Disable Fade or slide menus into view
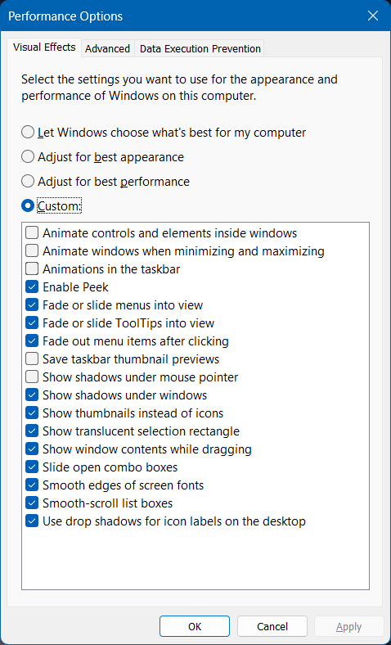Screen dimensions: 391x645 click(x=32, y=304)
